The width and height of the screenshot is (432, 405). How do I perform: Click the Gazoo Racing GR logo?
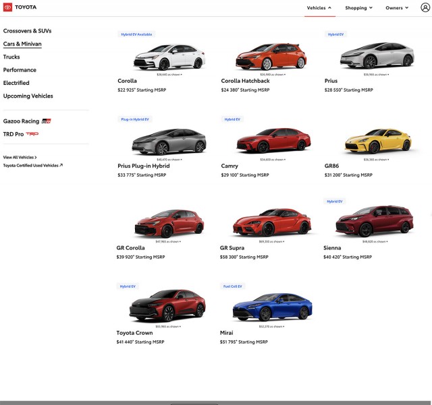(x=47, y=121)
